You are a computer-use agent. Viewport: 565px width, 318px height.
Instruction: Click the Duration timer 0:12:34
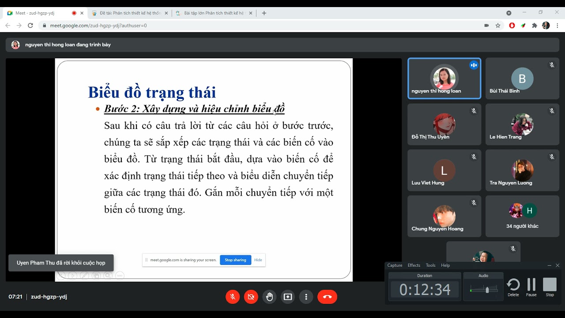click(425, 290)
